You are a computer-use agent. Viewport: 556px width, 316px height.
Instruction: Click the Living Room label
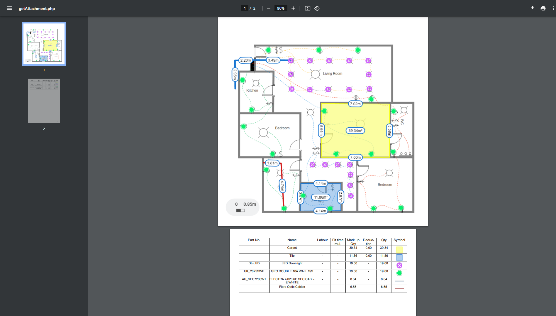tap(333, 74)
